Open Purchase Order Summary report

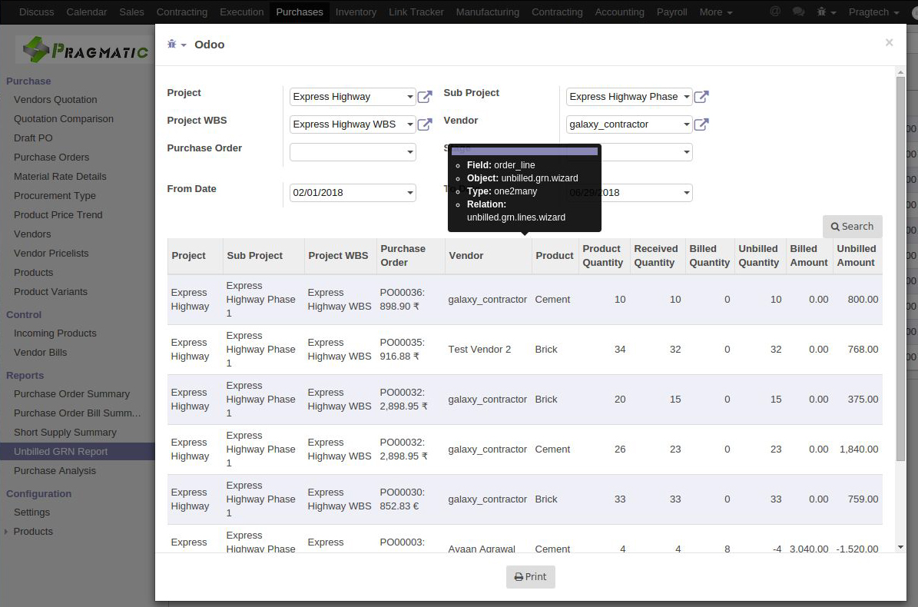pos(72,394)
